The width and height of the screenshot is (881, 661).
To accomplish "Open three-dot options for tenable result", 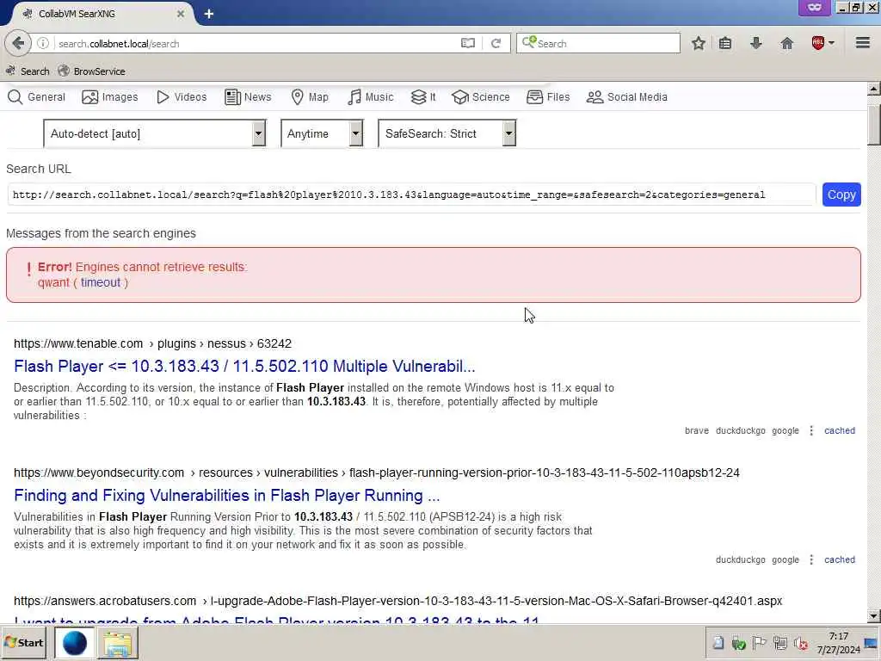I will pos(810,430).
